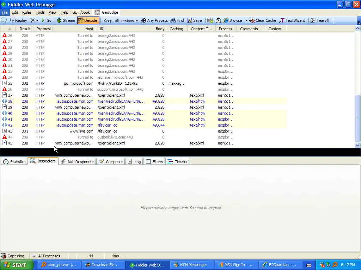Click the Clear Cache button
361x270 pixels.
click(x=263, y=20)
